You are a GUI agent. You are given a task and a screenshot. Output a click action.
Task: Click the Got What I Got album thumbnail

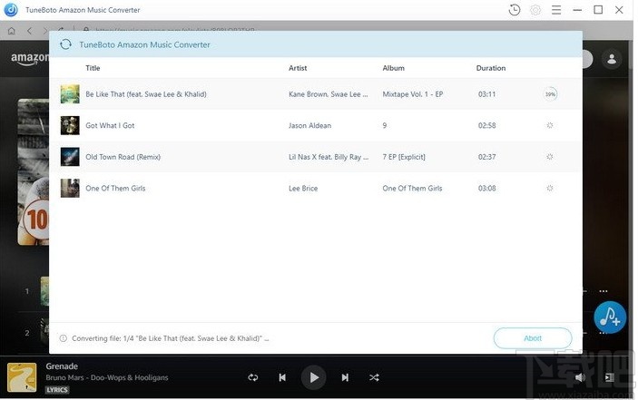click(70, 125)
